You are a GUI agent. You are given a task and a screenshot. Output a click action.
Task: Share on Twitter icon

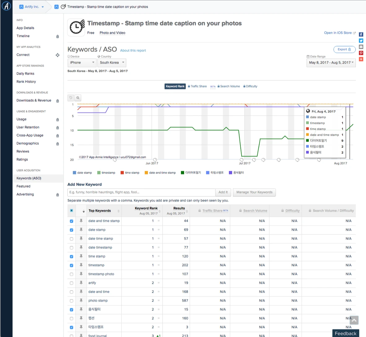point(361,41)
